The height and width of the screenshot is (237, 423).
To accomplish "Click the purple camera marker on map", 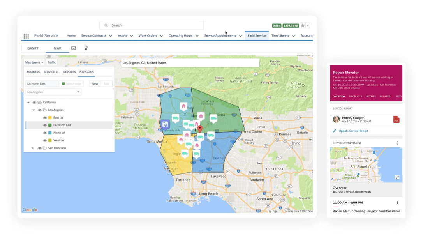I will pos(165,124).
